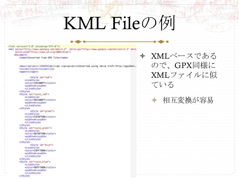Click the color value 961400FF
This screenshot has height=179, width=239.
pyautogui.click(x=40, y=100)
